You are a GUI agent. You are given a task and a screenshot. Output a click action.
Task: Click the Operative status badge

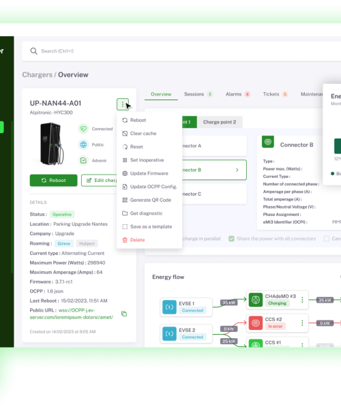[62, 215]
